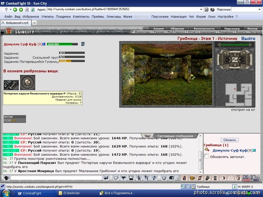
Task: Click the green back navigation arrow
Action: coord(15,10)
